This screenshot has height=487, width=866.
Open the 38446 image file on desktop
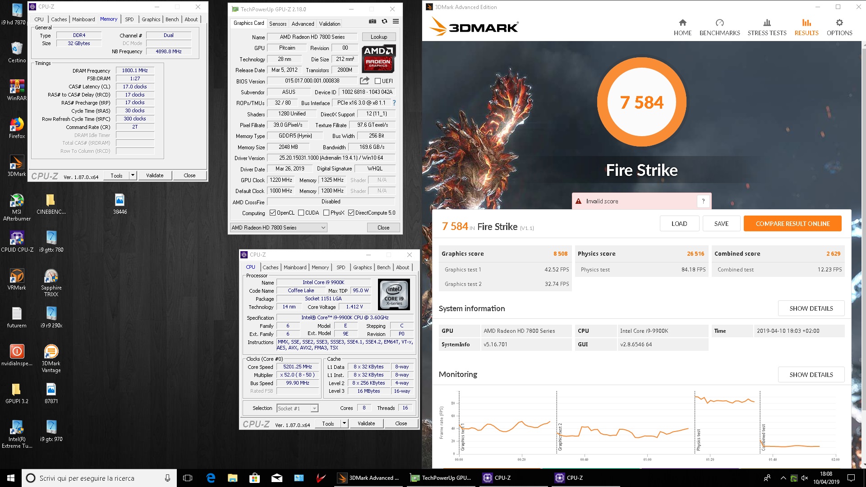[120, 204]
